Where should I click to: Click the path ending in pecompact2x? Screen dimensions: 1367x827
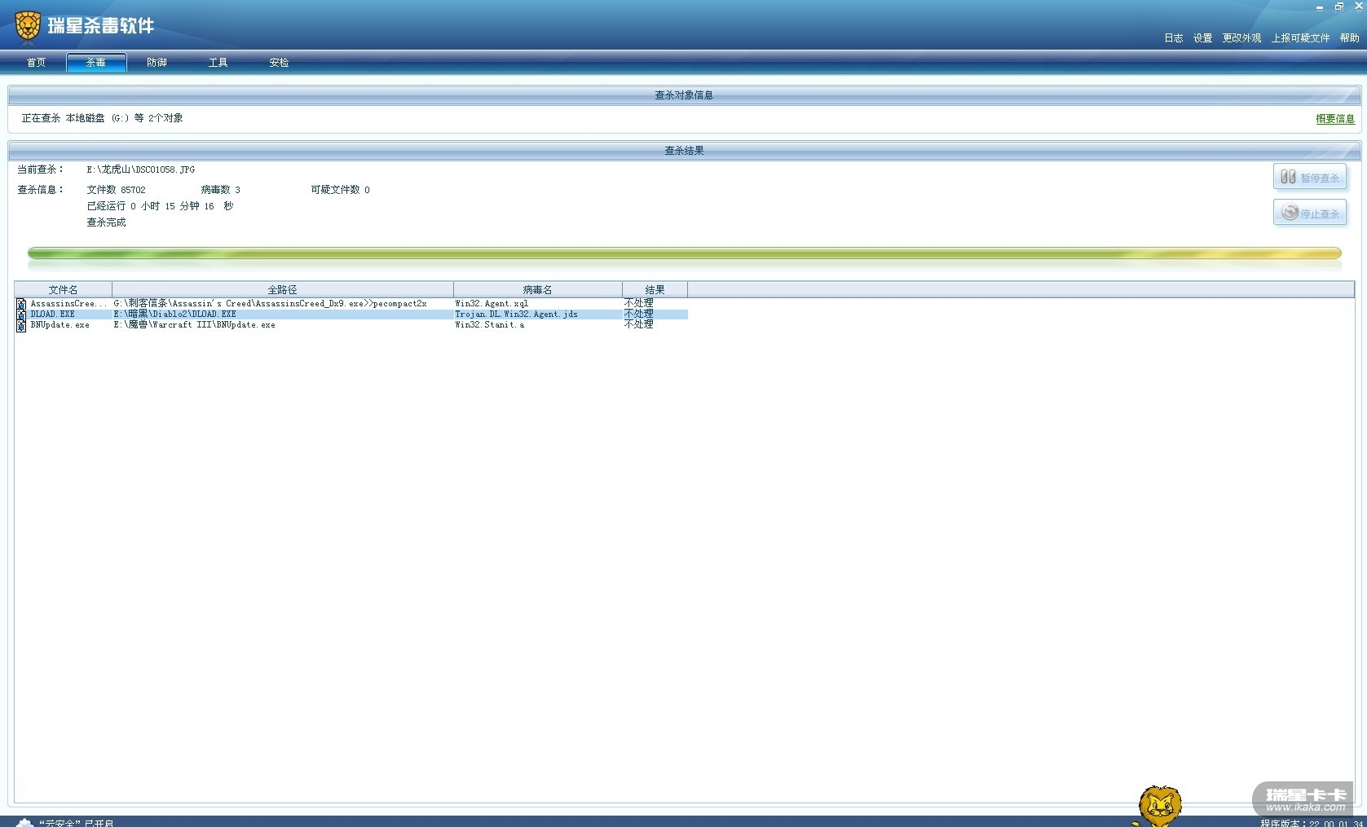pos(270,304)
